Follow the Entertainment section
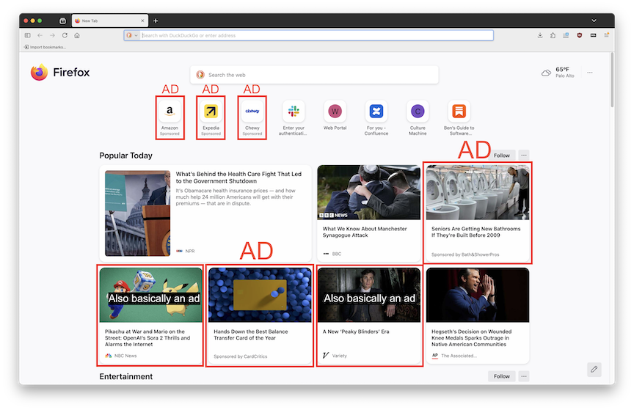 click(x=502, y=376)
